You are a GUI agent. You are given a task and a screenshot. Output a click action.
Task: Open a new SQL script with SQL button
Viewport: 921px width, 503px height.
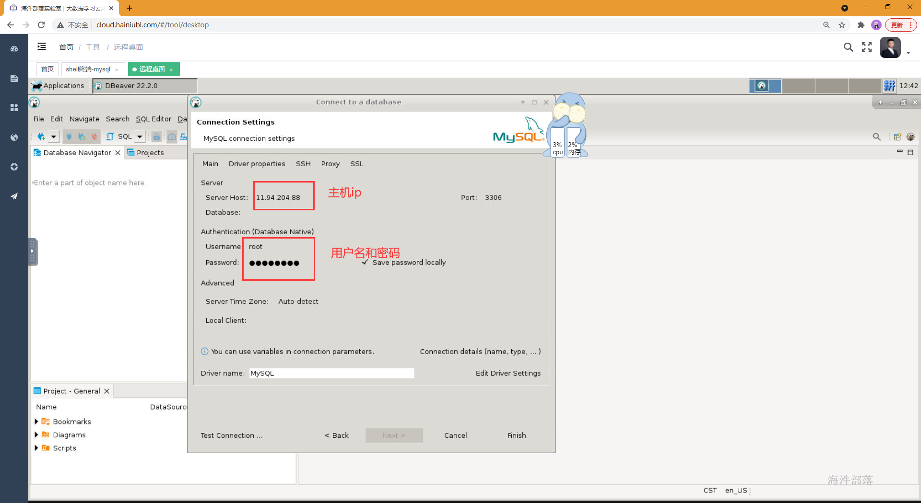pyautogui.click(x=119, y=137)
